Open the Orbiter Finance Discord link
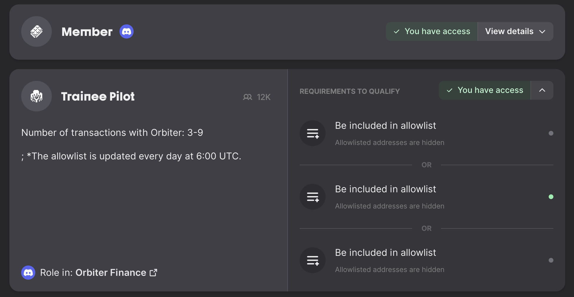The height and width of the screenshot is (297, 574). point(111,273)
